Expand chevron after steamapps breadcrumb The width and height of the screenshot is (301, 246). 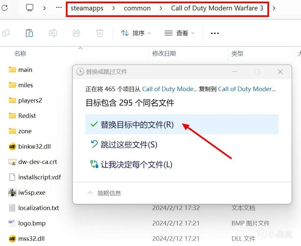tap(113, 8)
